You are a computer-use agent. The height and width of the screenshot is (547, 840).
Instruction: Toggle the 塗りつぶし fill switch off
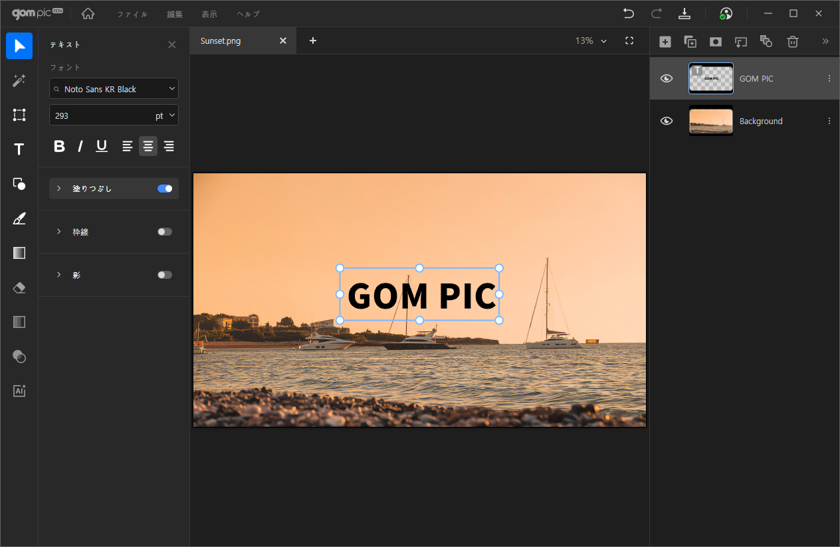coord(165,189)
